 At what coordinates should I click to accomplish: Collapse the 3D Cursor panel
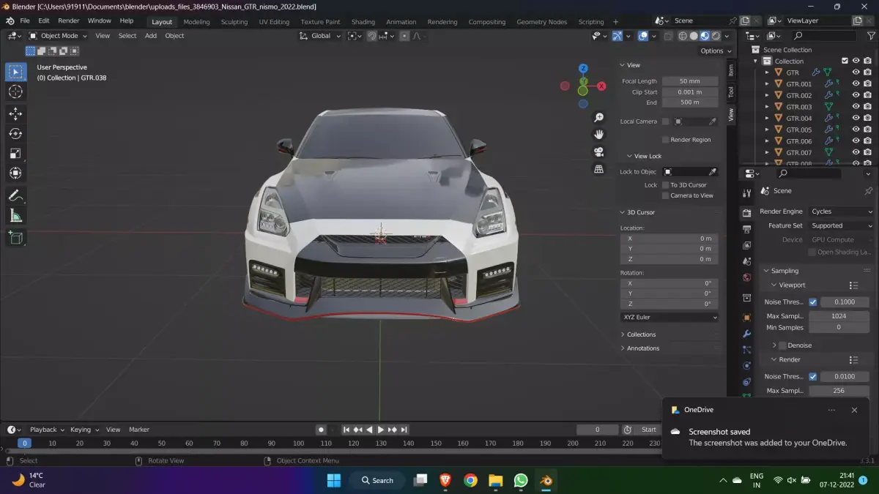pos(640,212)
